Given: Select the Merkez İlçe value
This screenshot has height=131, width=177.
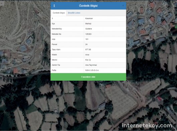Looking at the screenshot, I should click(x=88, y=24).
